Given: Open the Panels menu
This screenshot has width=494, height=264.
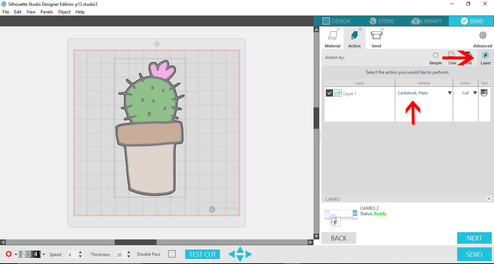Looking at the screenshot, I should (47, 12).
